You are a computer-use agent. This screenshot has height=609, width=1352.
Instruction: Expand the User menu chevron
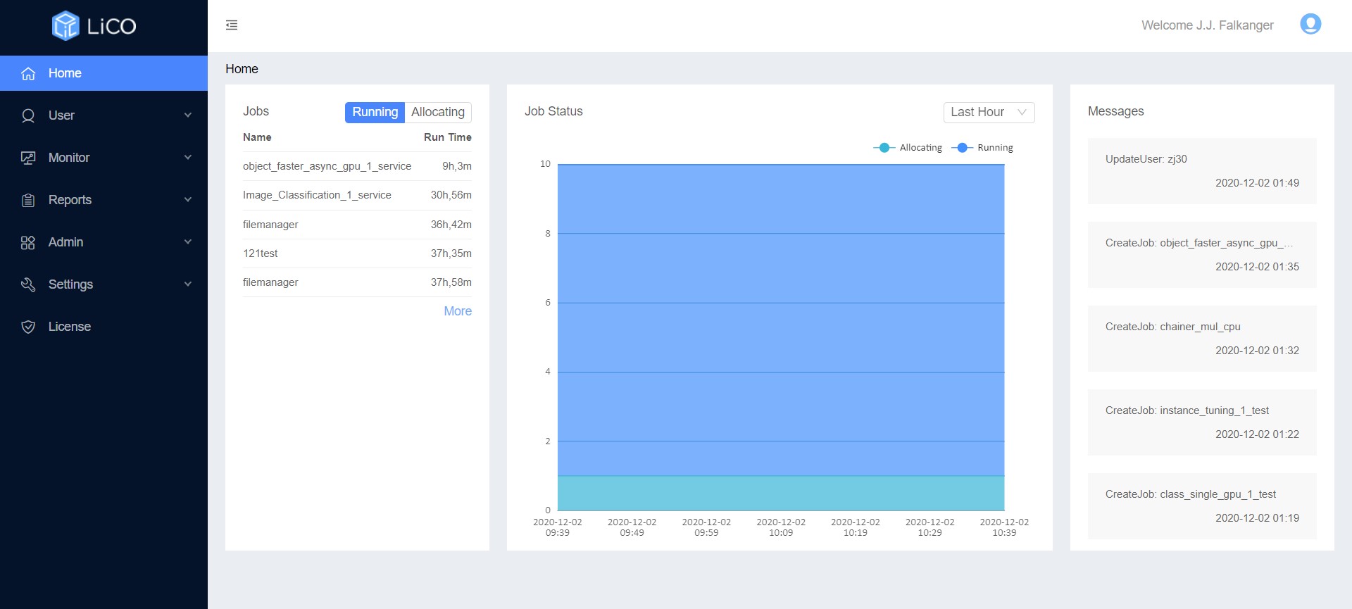187,115
